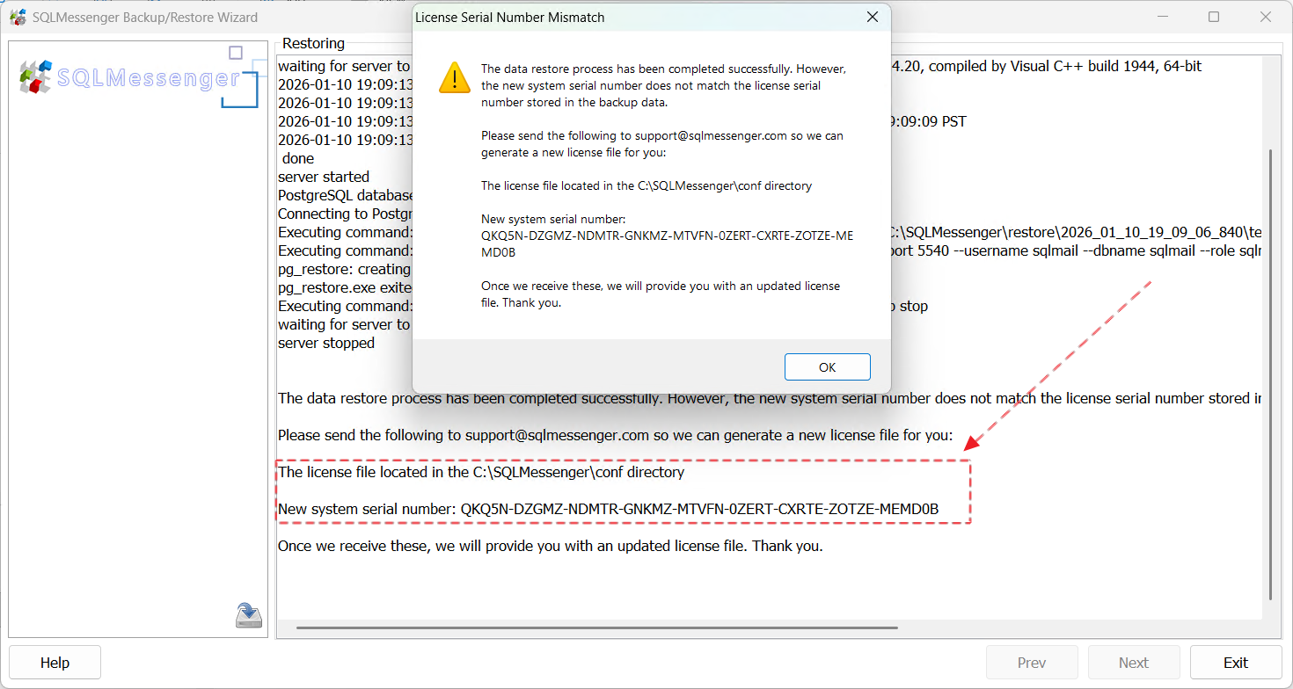The width and height of the screenshot is (1293, 689).
Task: Click the mismatch dialog icon area beside the message
Action: 454,76
